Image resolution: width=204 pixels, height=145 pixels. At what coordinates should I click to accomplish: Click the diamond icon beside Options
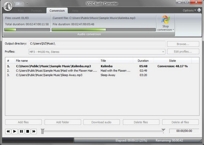pyautogui.click(x=200, y=11)
